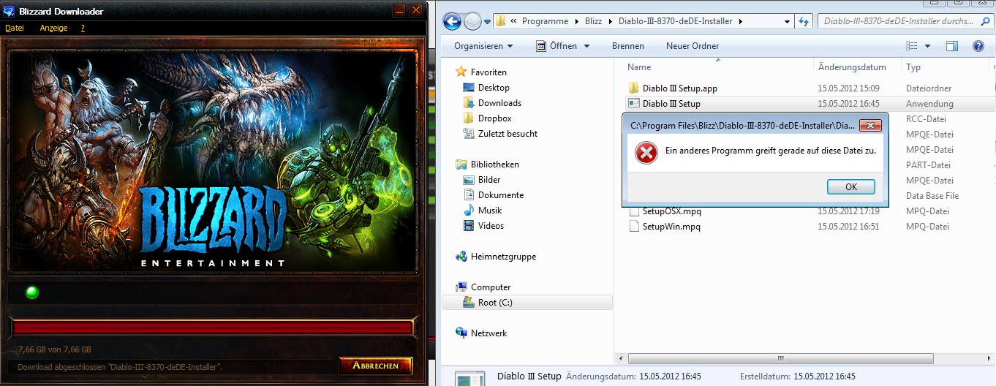The height and width of the screenshot is (386, 996).
Task: Open the ? help menu in Blizzard Downloader
Action: (83, 28)
